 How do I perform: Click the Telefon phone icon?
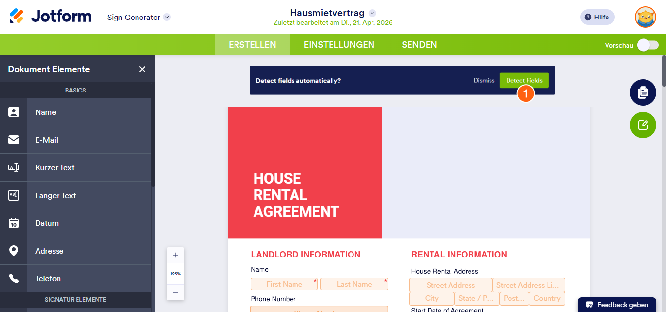pos(14,279)
